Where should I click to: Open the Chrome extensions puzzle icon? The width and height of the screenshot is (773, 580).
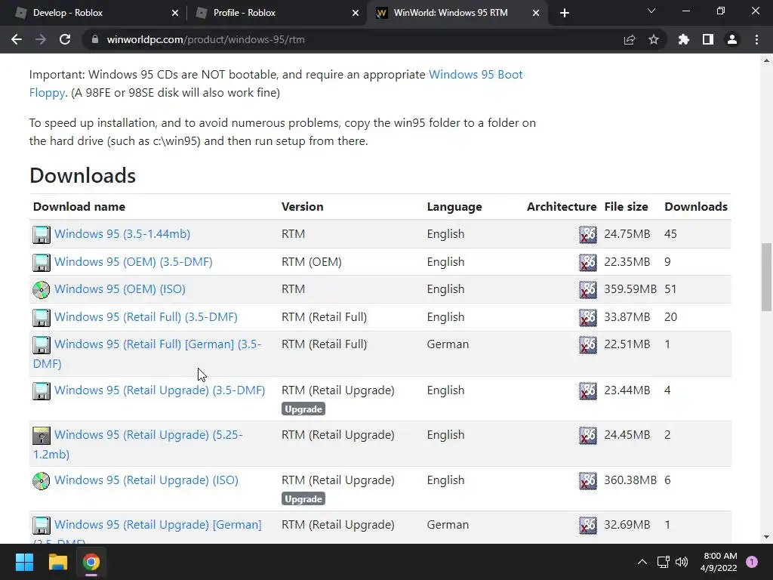point(684,39)
